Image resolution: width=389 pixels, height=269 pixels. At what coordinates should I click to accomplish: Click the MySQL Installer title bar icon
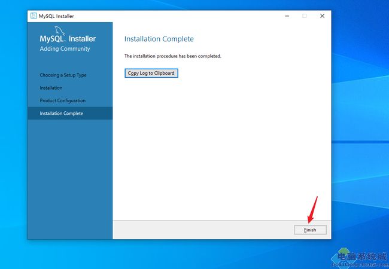click(34, 16)
